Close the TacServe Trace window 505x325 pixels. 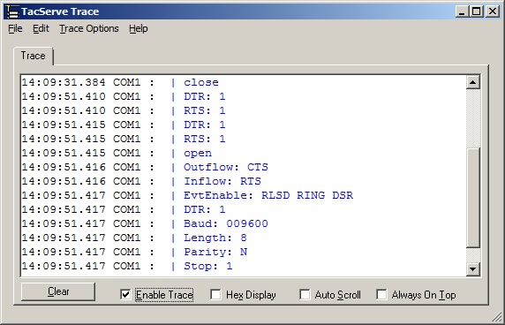(x=492, y=11)
